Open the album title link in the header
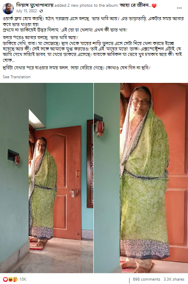Image resolution: width=188 pixels, height=284 pixels. tap(135, 5)
